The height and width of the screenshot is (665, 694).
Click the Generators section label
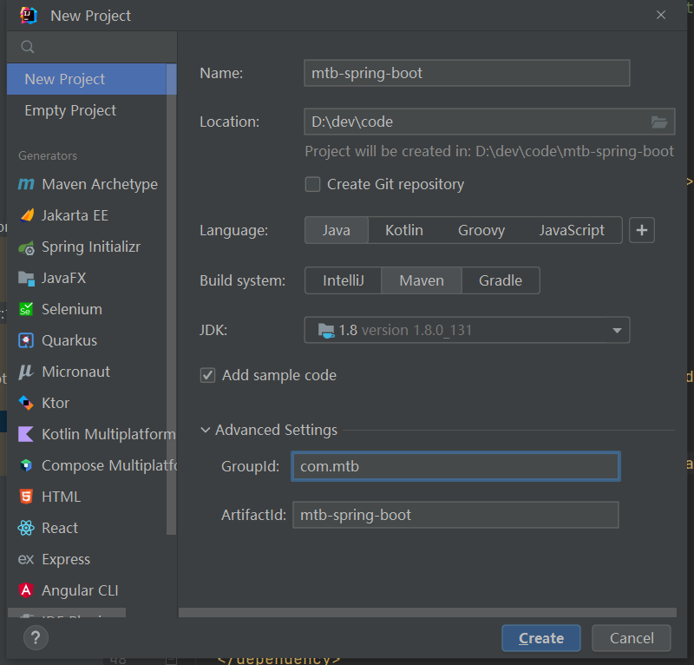point(48,156)
